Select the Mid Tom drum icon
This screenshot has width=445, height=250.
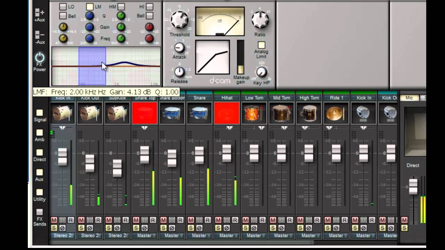coord(282,113)
